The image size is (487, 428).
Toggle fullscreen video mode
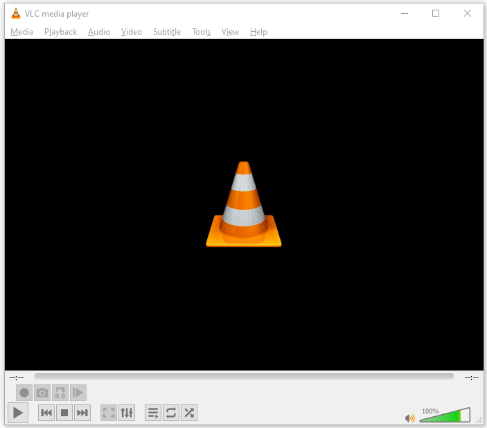(109, 413)
